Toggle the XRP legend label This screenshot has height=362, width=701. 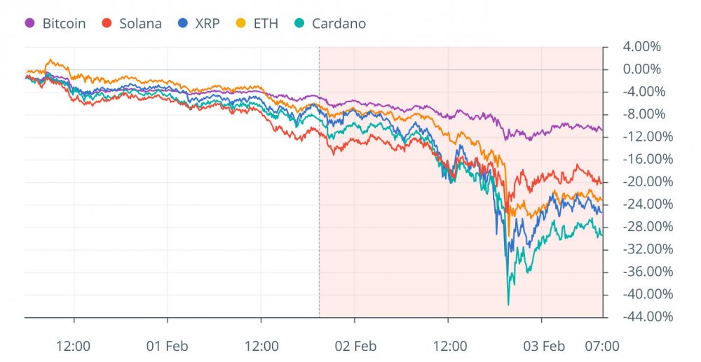click(208, 24)
